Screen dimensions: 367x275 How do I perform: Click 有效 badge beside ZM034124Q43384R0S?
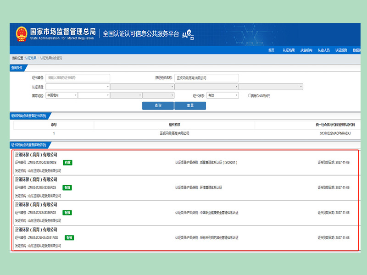(x=67, y=163)
